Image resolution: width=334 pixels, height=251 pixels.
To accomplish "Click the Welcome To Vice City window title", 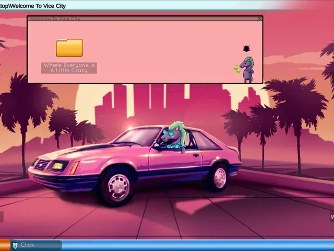I will 54,19.
